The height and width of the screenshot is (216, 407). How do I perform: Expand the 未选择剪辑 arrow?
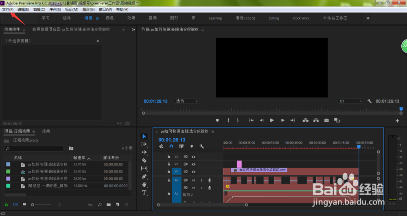coord(98,41)
